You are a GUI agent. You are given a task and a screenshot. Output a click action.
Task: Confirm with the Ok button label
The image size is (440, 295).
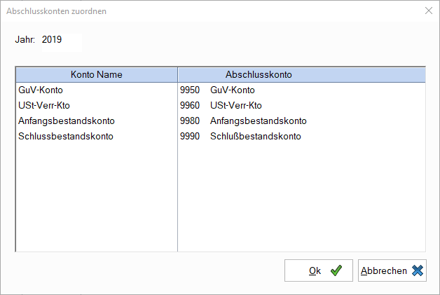(315, 270)
